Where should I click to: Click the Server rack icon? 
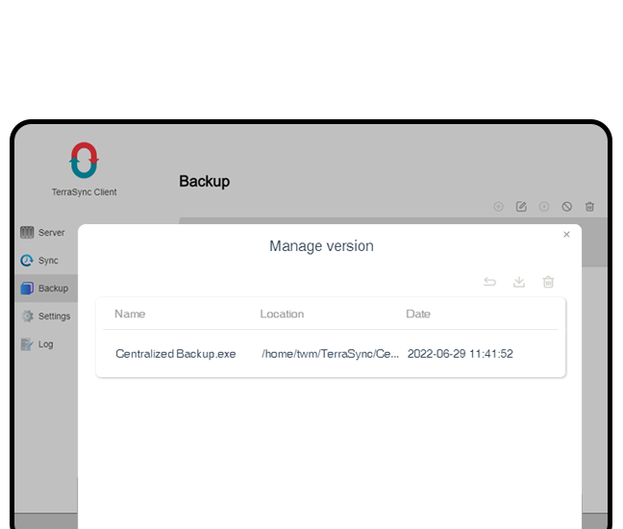click(x=27, y=233)
